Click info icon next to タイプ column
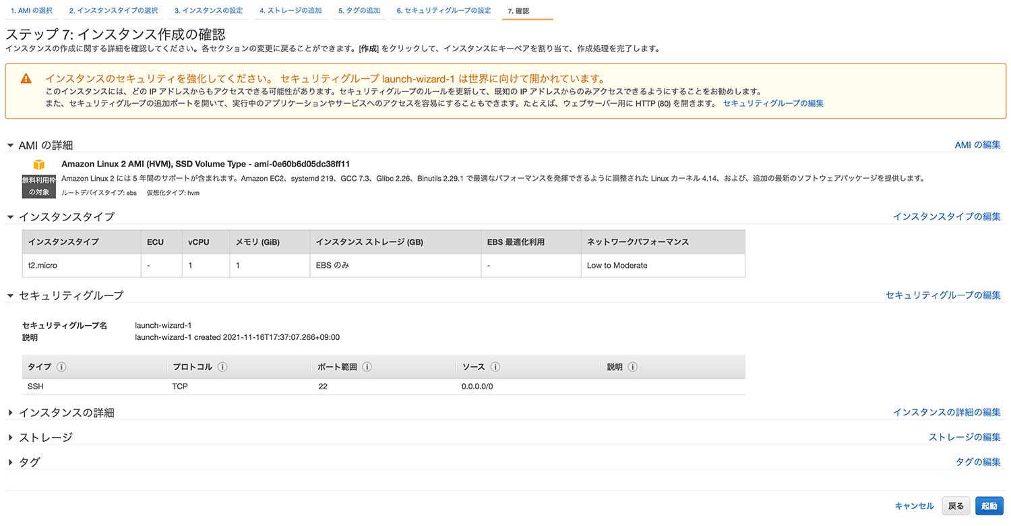Screen dimensions: 1011x526 point(61,368)
